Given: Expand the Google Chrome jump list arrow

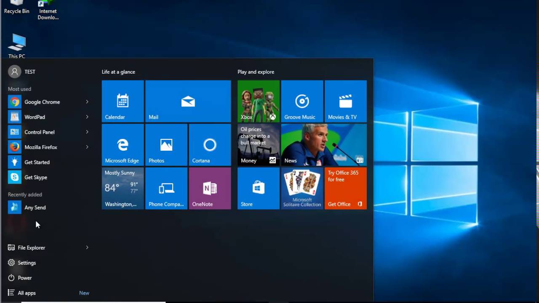Looking at the screenshot, I should pyautogui.click(x=87, y=102).
